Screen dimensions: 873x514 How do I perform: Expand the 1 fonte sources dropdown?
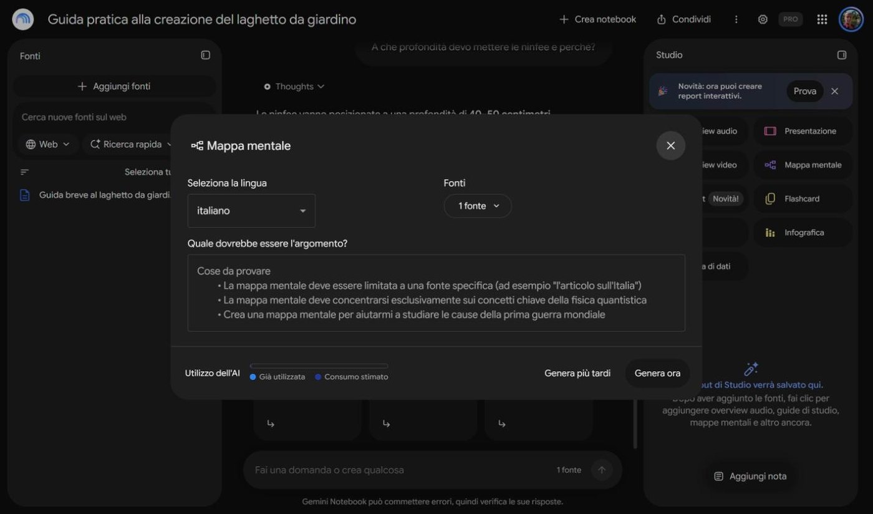coord(478,206)
